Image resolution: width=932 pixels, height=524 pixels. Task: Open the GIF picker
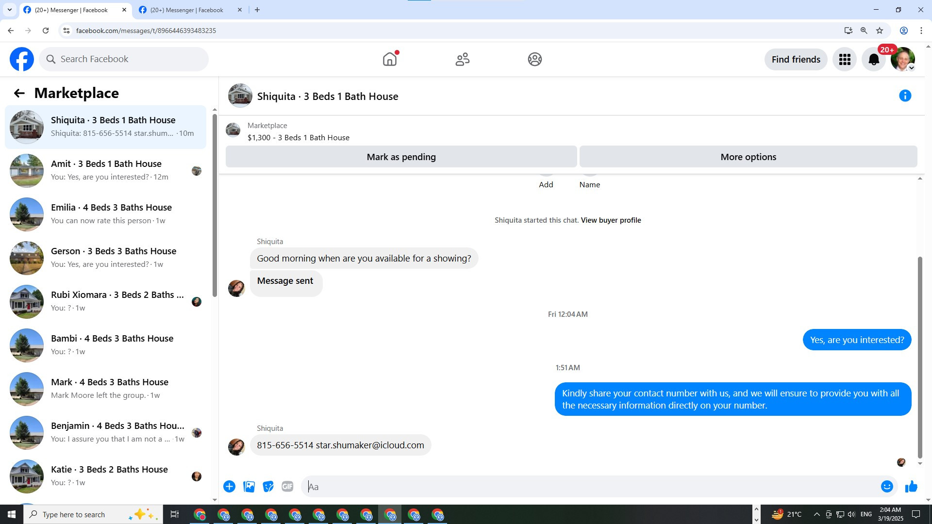pyautogui.click(x=287, y=487)
